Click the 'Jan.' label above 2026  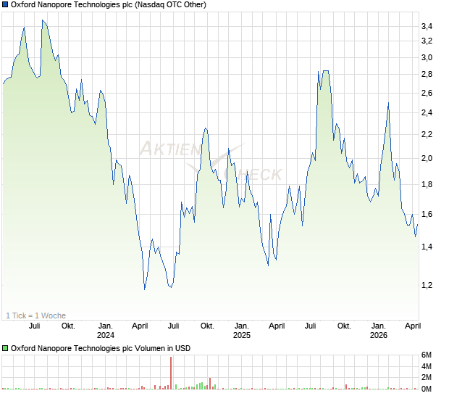tap(379, 326)
